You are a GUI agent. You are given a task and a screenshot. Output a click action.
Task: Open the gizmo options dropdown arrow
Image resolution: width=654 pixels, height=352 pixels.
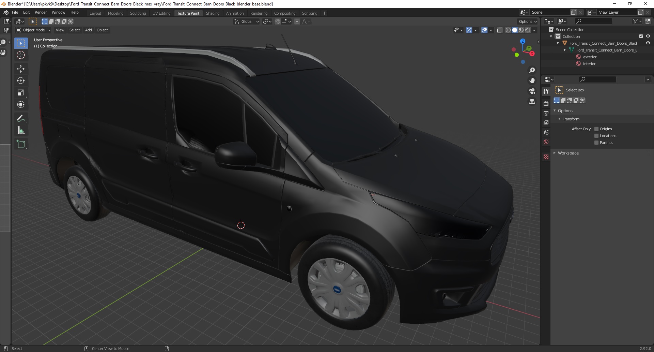[476, 30]
